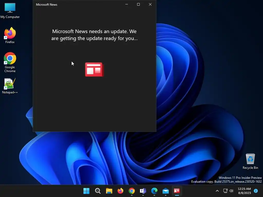This screenshot has width=263, height=197.
Task: Open taskbar Search
Action: point(98,191)
